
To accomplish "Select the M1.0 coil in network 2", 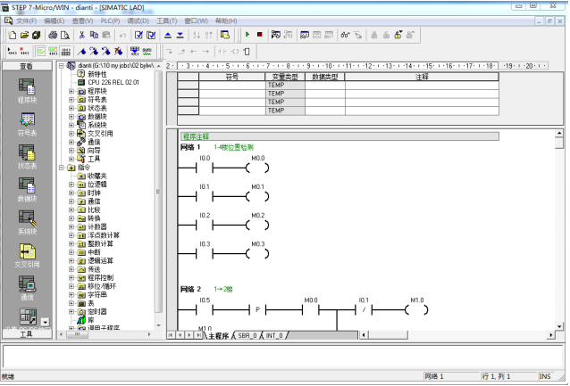I will coord(417,309).
